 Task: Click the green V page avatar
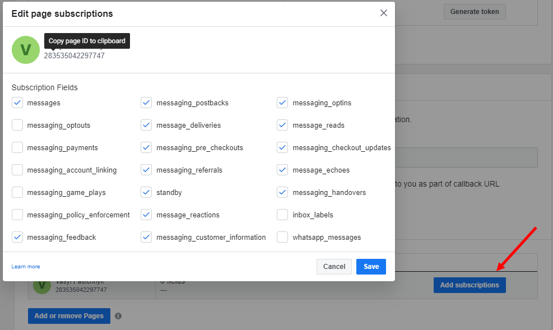pos(26,50)
